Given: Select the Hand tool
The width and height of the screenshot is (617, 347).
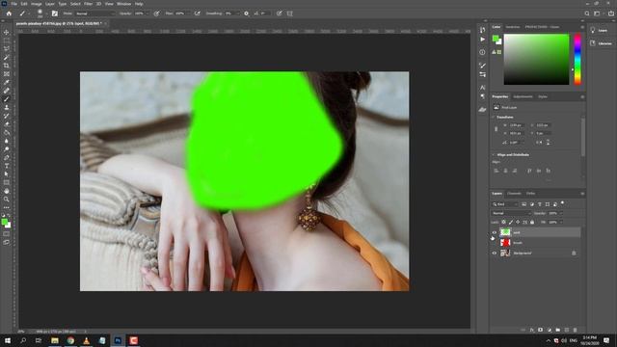Looking at the screenshot, I should click(7, 191).
